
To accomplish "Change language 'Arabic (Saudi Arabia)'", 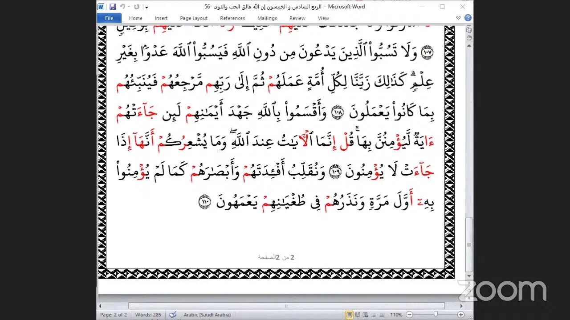I will (x=207, y=315).
